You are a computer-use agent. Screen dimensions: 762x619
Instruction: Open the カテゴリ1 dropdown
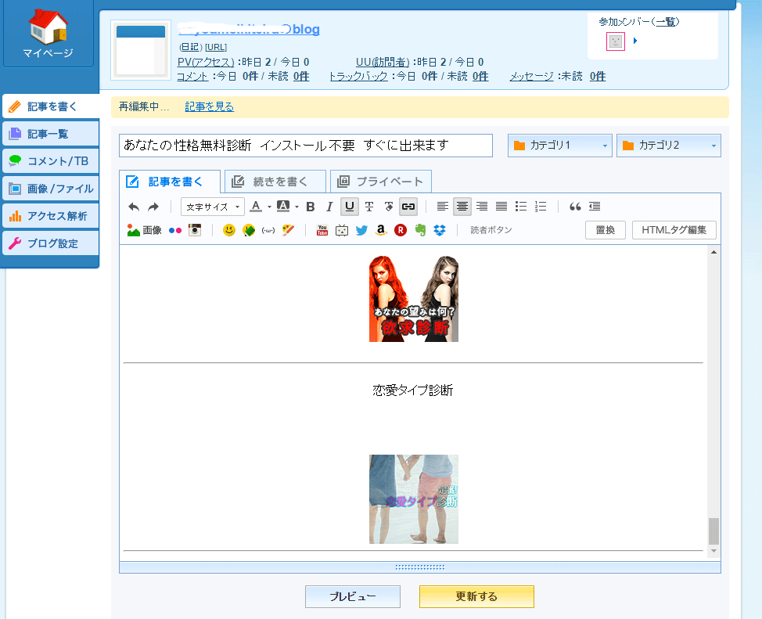click(x=560, y=146)
